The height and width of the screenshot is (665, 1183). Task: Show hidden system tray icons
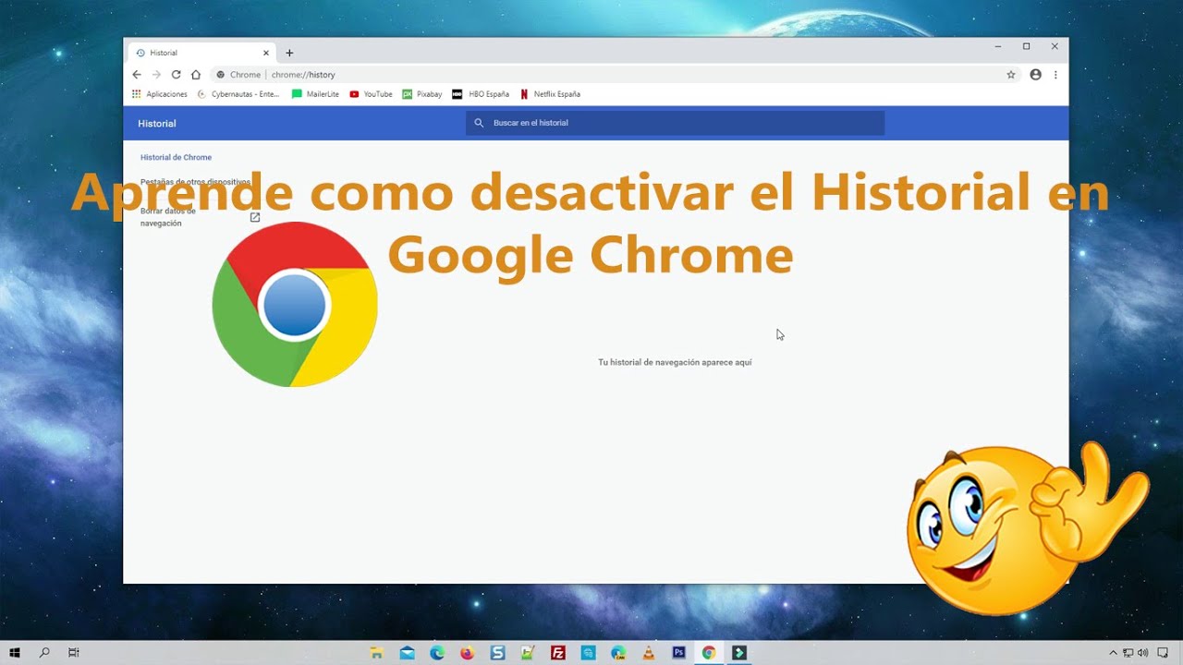click(x=1113, y=653)
